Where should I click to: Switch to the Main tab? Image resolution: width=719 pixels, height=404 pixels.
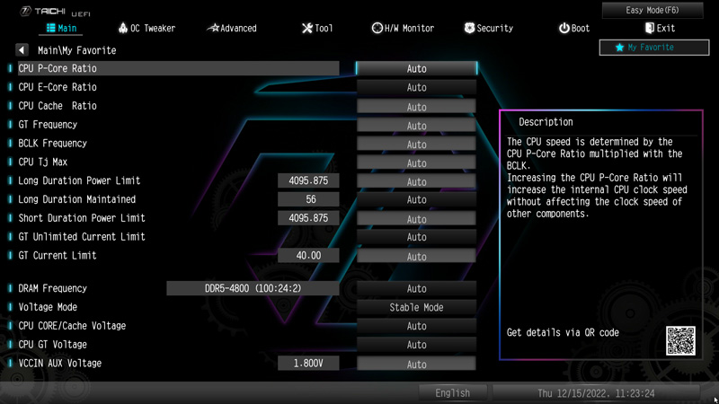(x=63, y=29)
